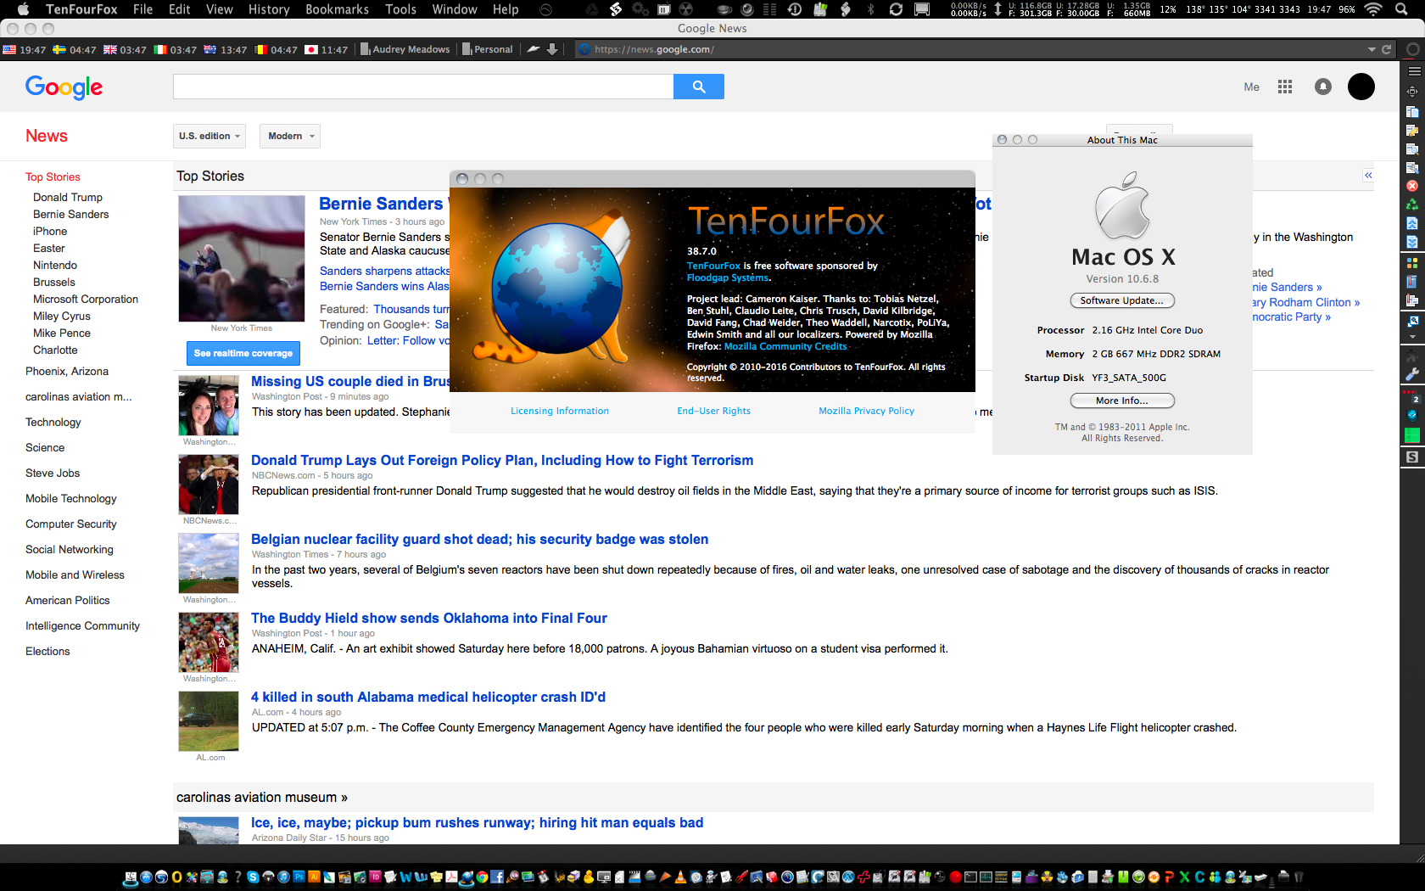Click the site identity globe in URL bar
This screenshot has width=1425, height=891.
click(x=584, y=49)
